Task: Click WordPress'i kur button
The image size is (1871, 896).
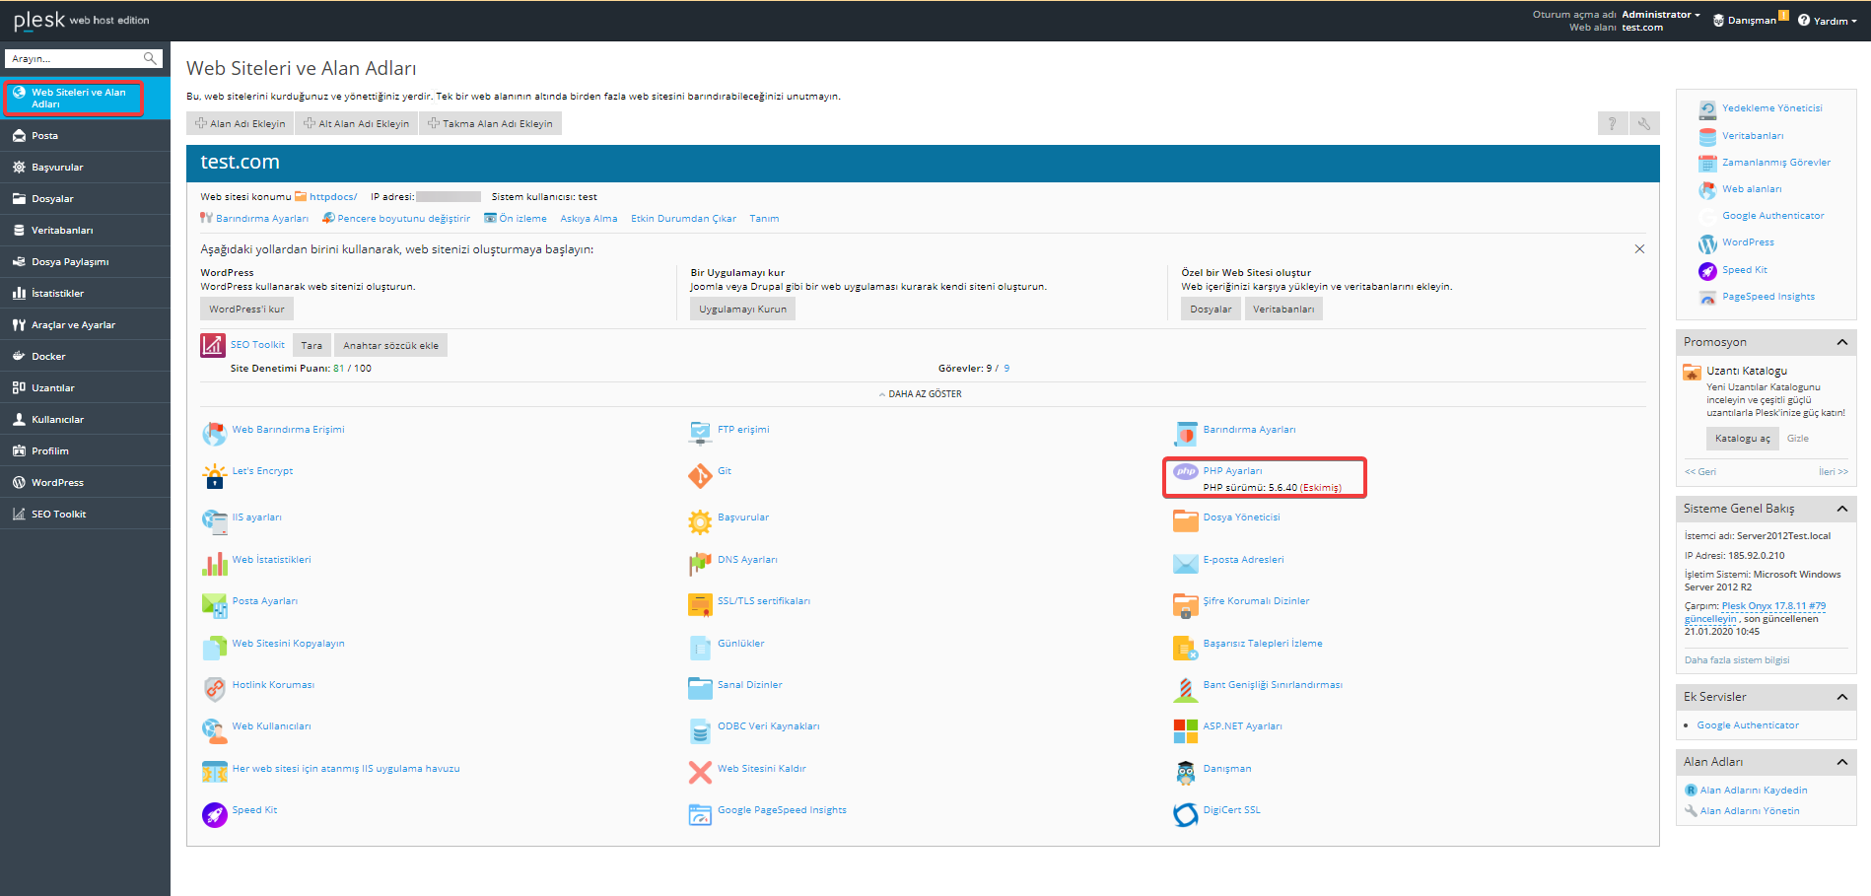Action: click(246, 309)
